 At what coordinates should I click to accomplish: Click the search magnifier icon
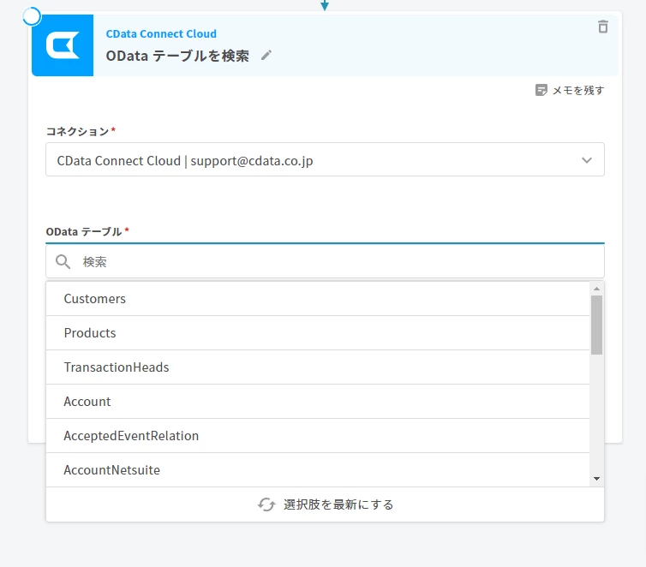point(63,261)
